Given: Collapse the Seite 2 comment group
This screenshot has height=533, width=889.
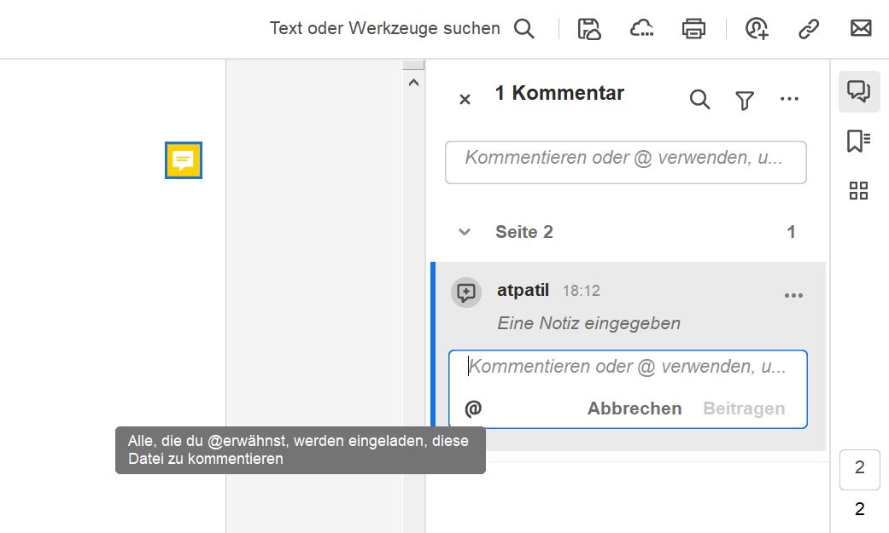Looking at the screenshot, I should [x=464, y=231].
